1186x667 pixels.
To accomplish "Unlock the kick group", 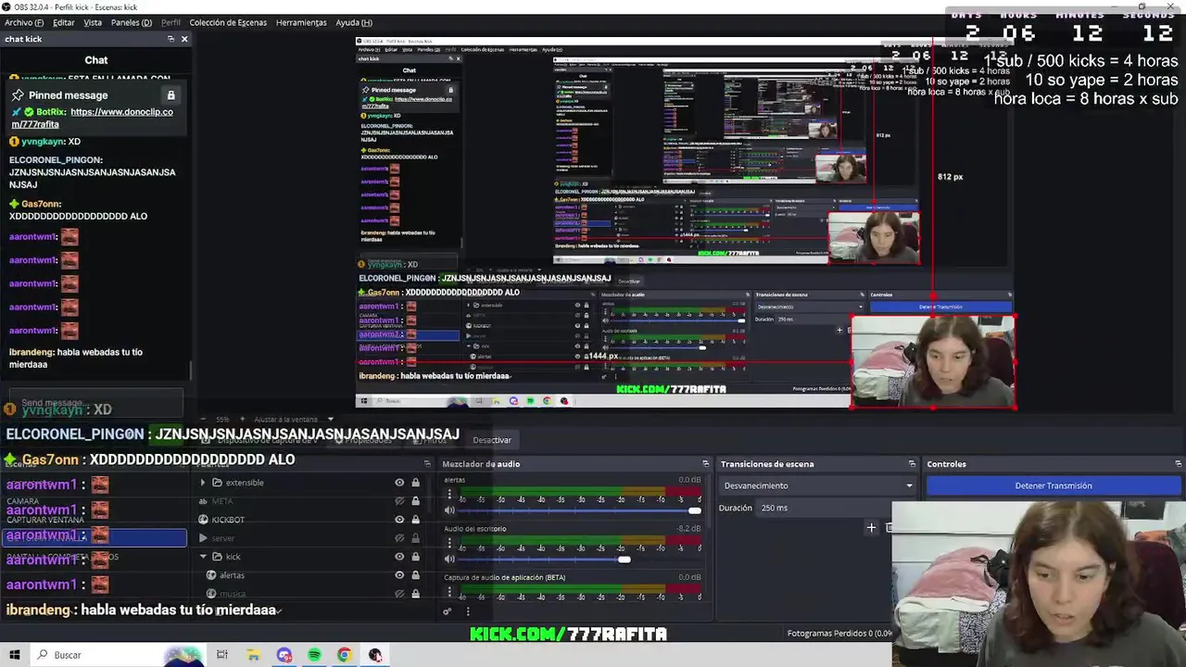I will (415, 557).
